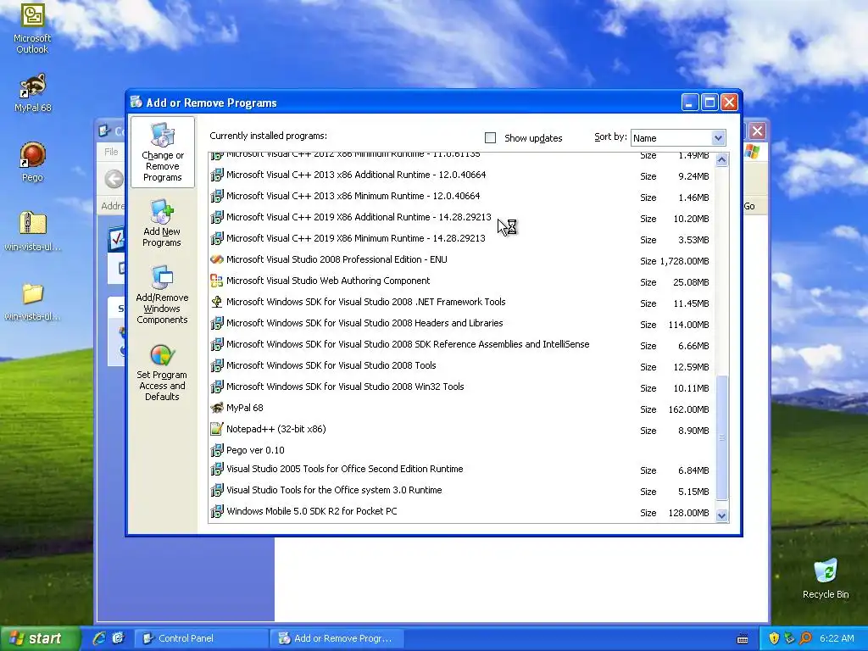Click the Visual C++ 2019 X86 Minimum Runtime icon
Image resolution: width=868 pixels, height=651 pixels.
point(216,238)
